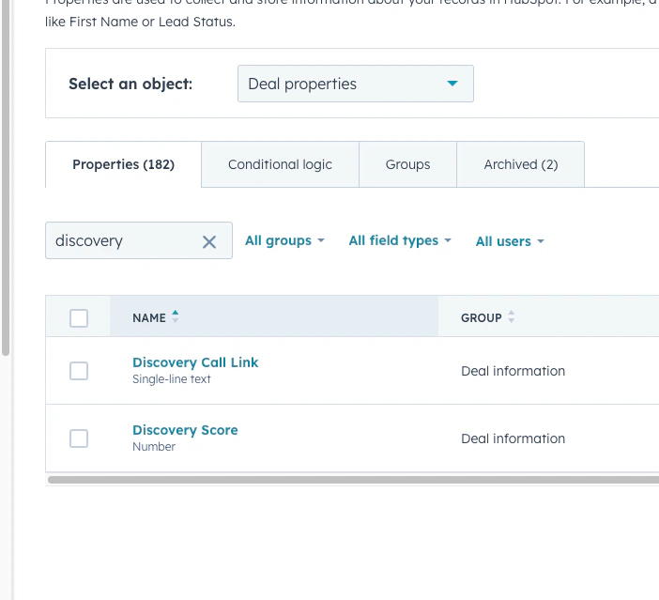Viewport: 659px width, 600px height.
Task: Expand the All users filter
Action: coord(510,241)
